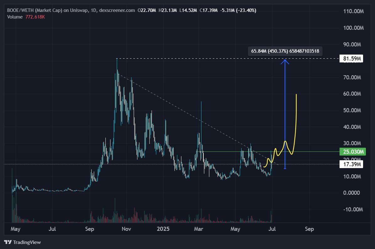Click the TradingView logo

point(23,242)
